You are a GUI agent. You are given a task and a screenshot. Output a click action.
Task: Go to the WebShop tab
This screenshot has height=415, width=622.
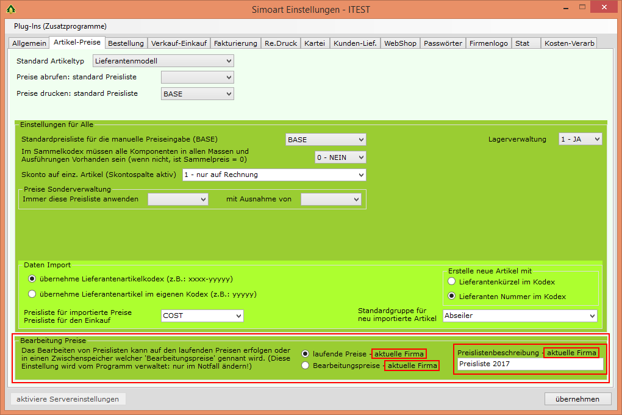coord(400,43)
